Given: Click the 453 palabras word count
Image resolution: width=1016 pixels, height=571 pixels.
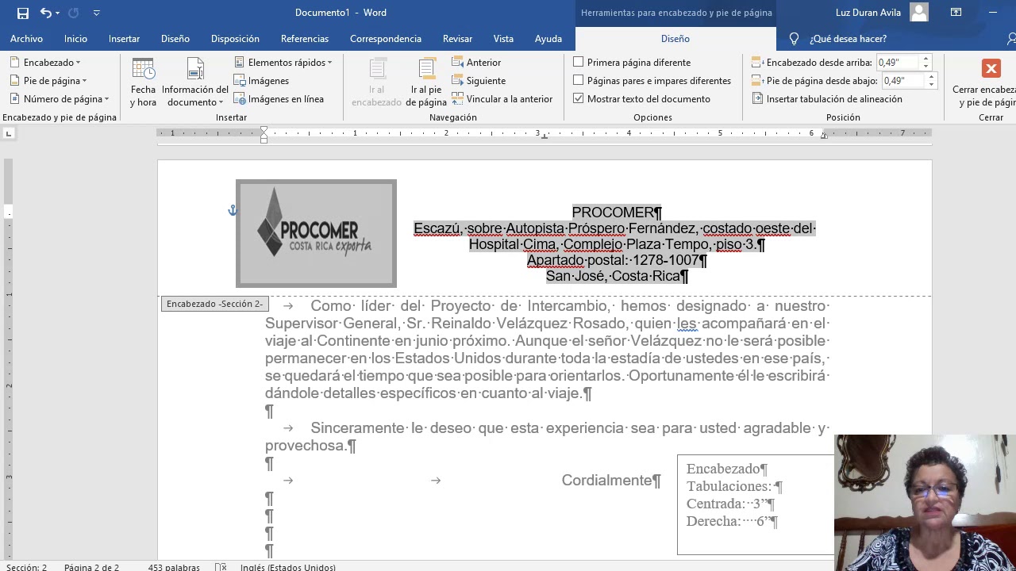Looking at the screenshot, I should coord(174,567).
